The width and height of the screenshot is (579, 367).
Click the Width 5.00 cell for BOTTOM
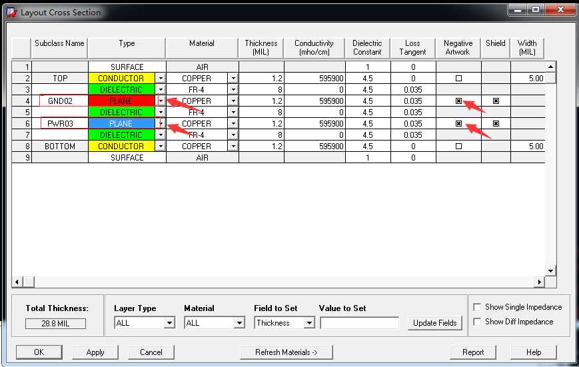[528, 147]
